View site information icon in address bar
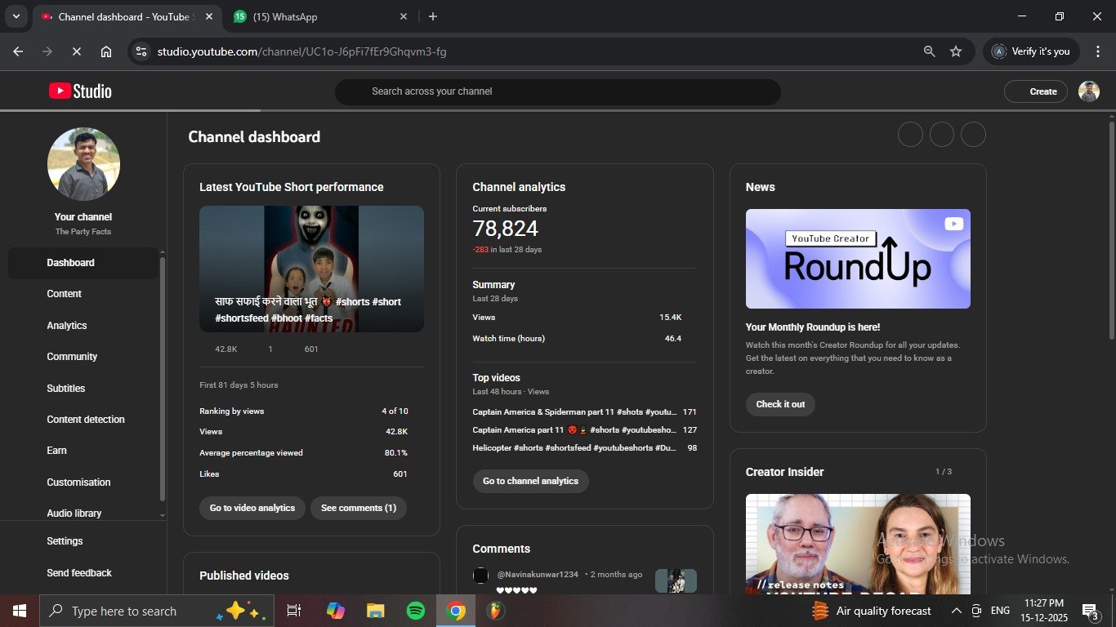 [141, 51]
